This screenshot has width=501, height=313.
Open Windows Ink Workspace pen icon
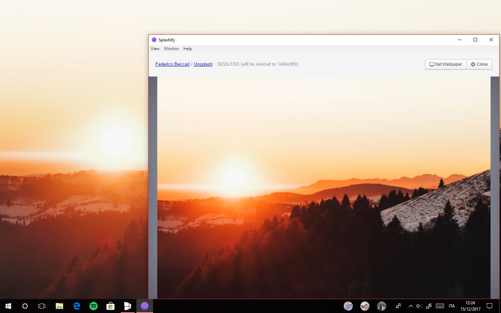click(429, 306)
